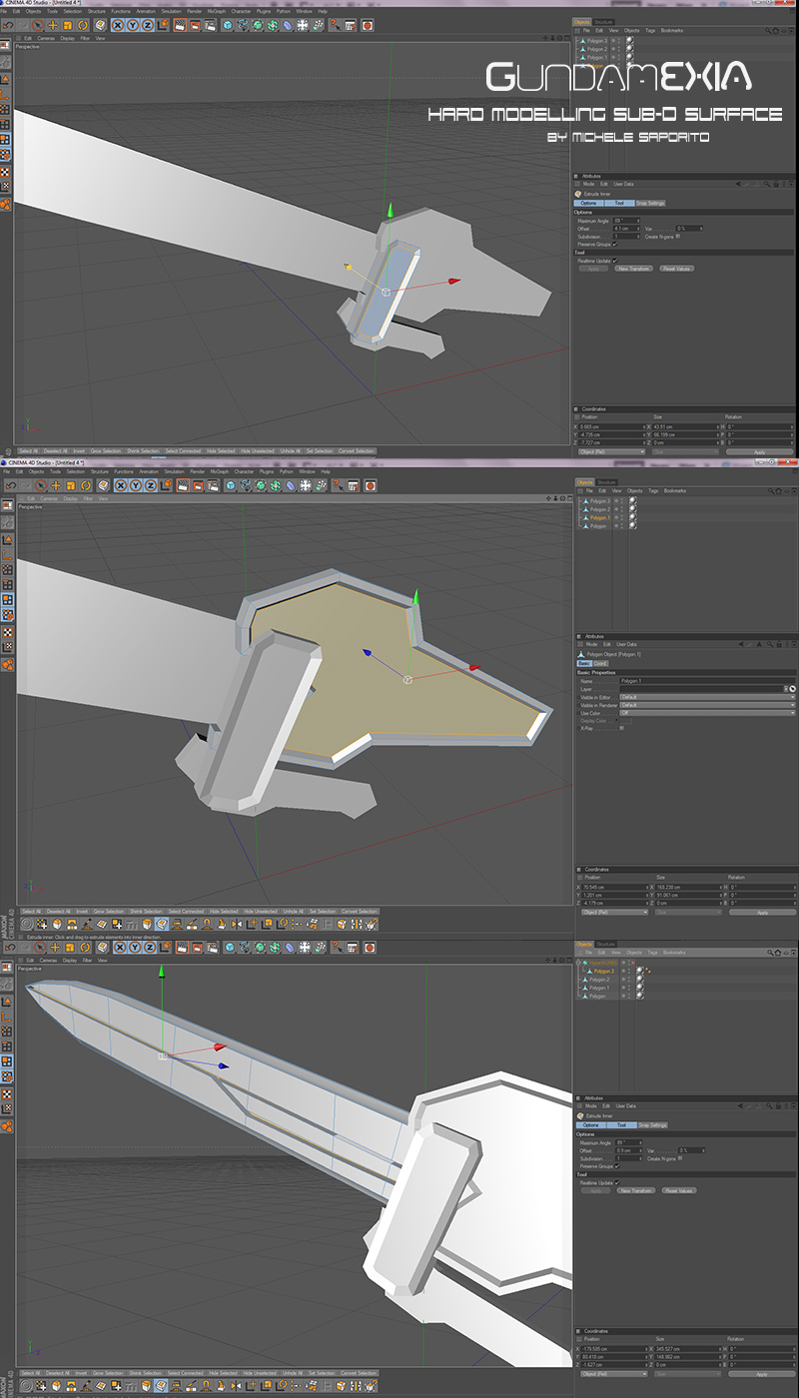Screen dimensions: 799x1398
Task: Select the Rotate tool in top screenshot toolbar
Action: (x=83, y=24)
